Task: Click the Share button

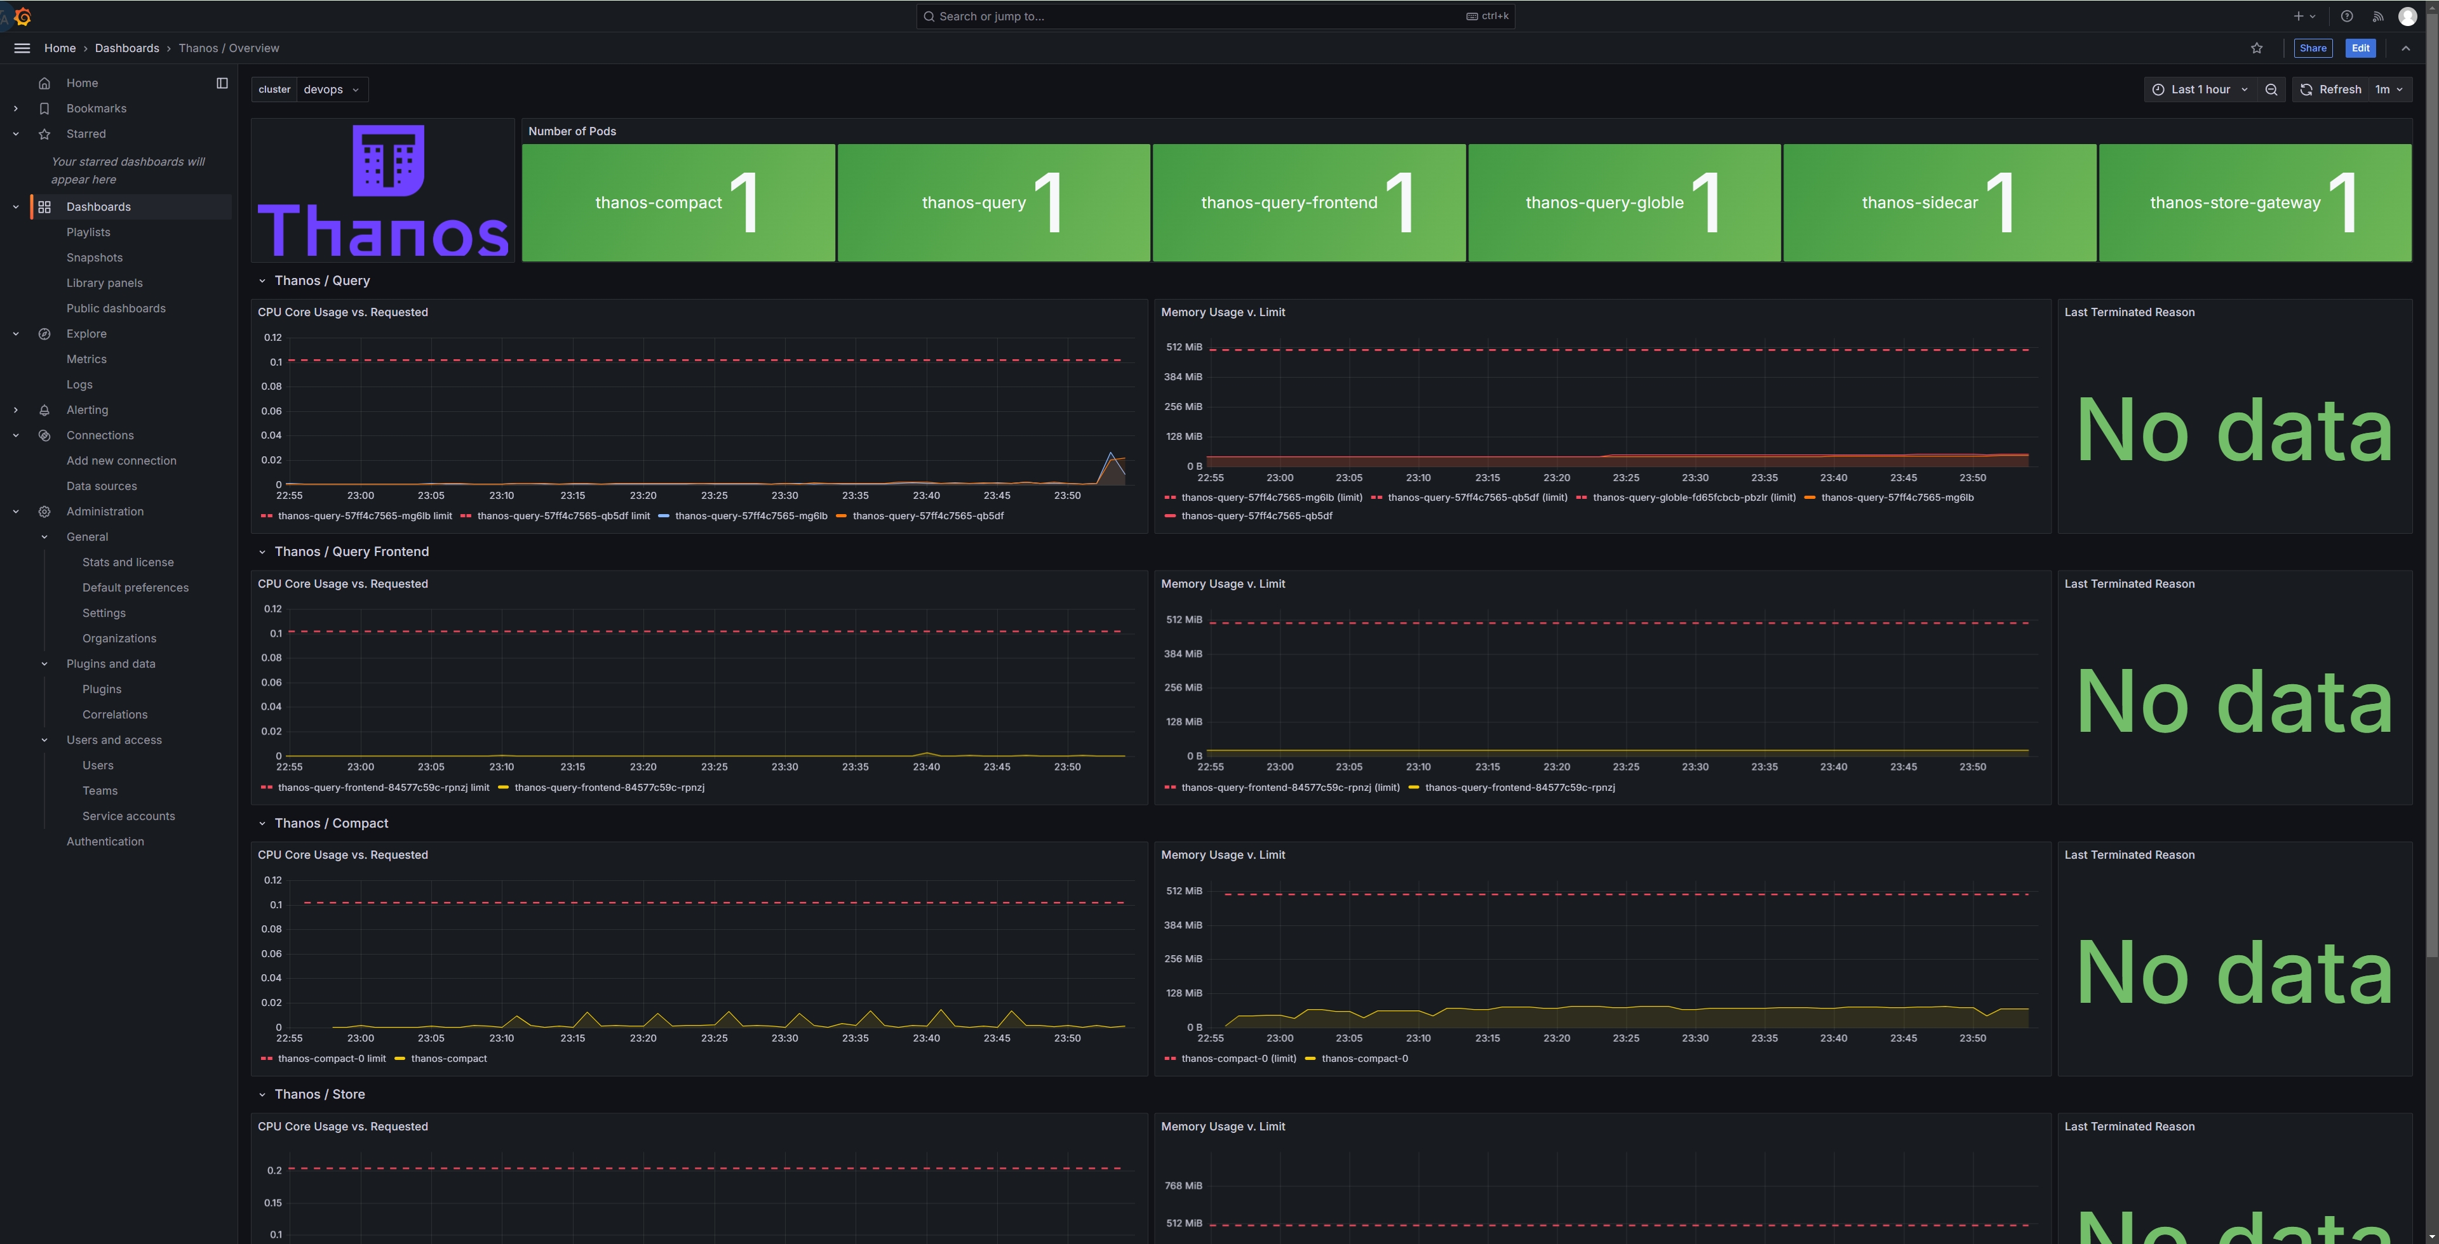Action: point(2312,48)
